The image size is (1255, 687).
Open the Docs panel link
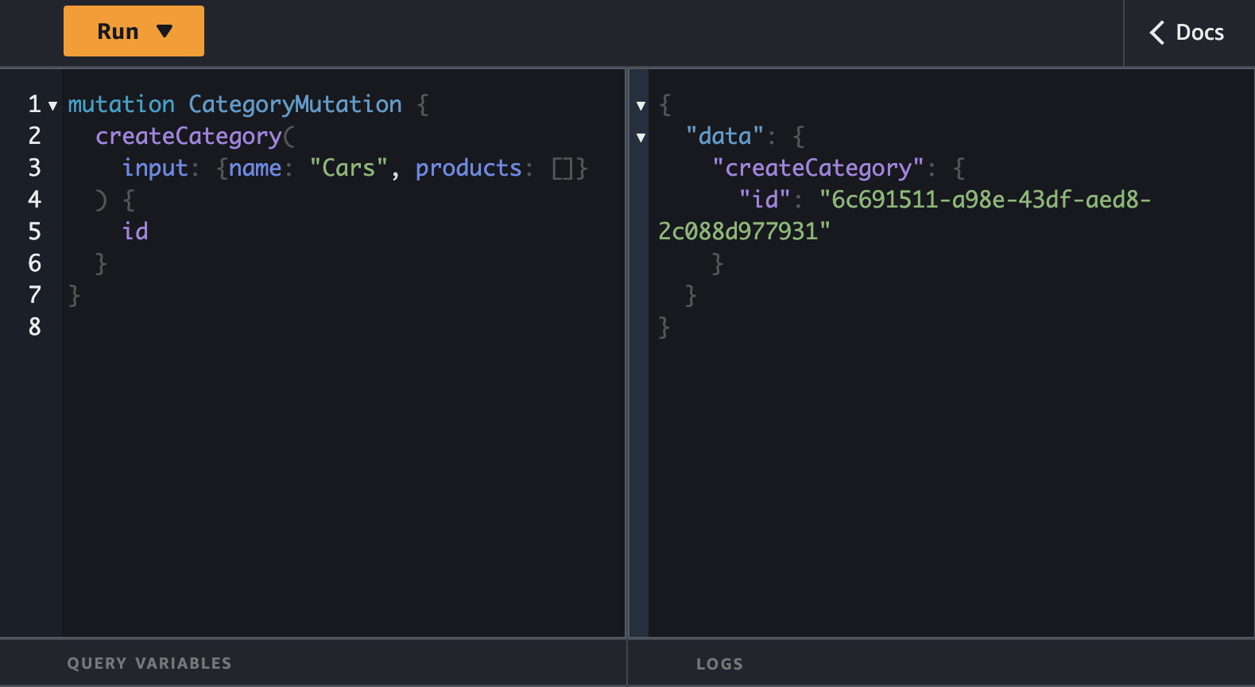pos(1199,33)
